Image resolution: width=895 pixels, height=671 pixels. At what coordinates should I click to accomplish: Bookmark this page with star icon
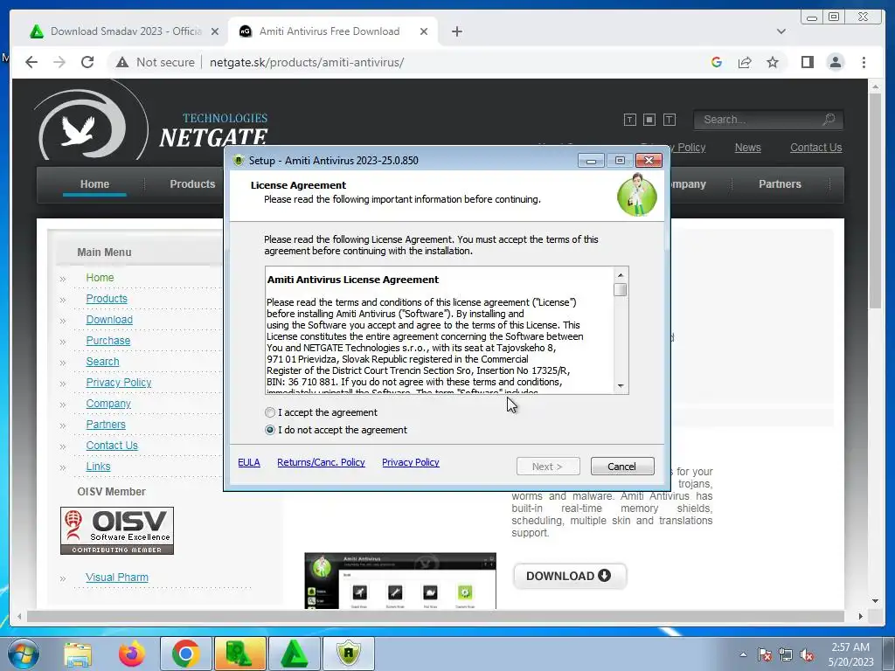(773, 62)
